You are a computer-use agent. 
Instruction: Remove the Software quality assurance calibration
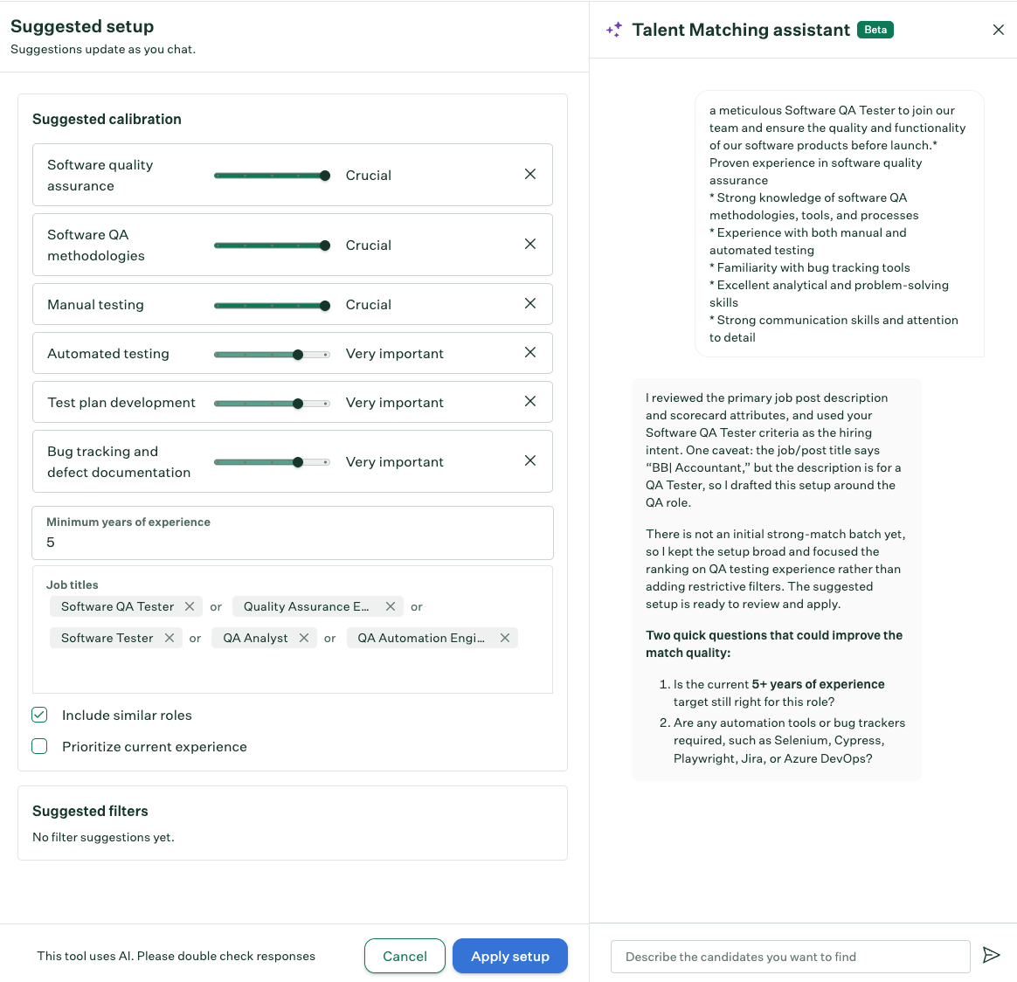(x=529, y=174)
